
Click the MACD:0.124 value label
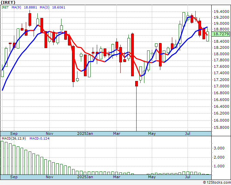point(39,139)
